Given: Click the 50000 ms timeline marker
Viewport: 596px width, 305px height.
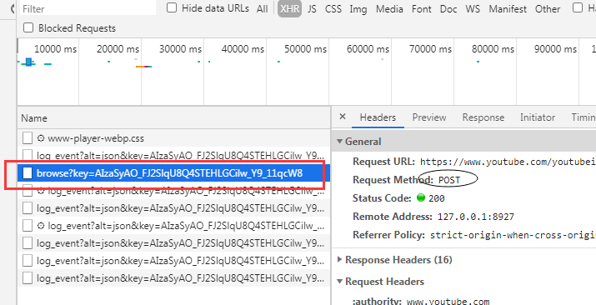Looking at the screenshot, I should coord(305,49).
